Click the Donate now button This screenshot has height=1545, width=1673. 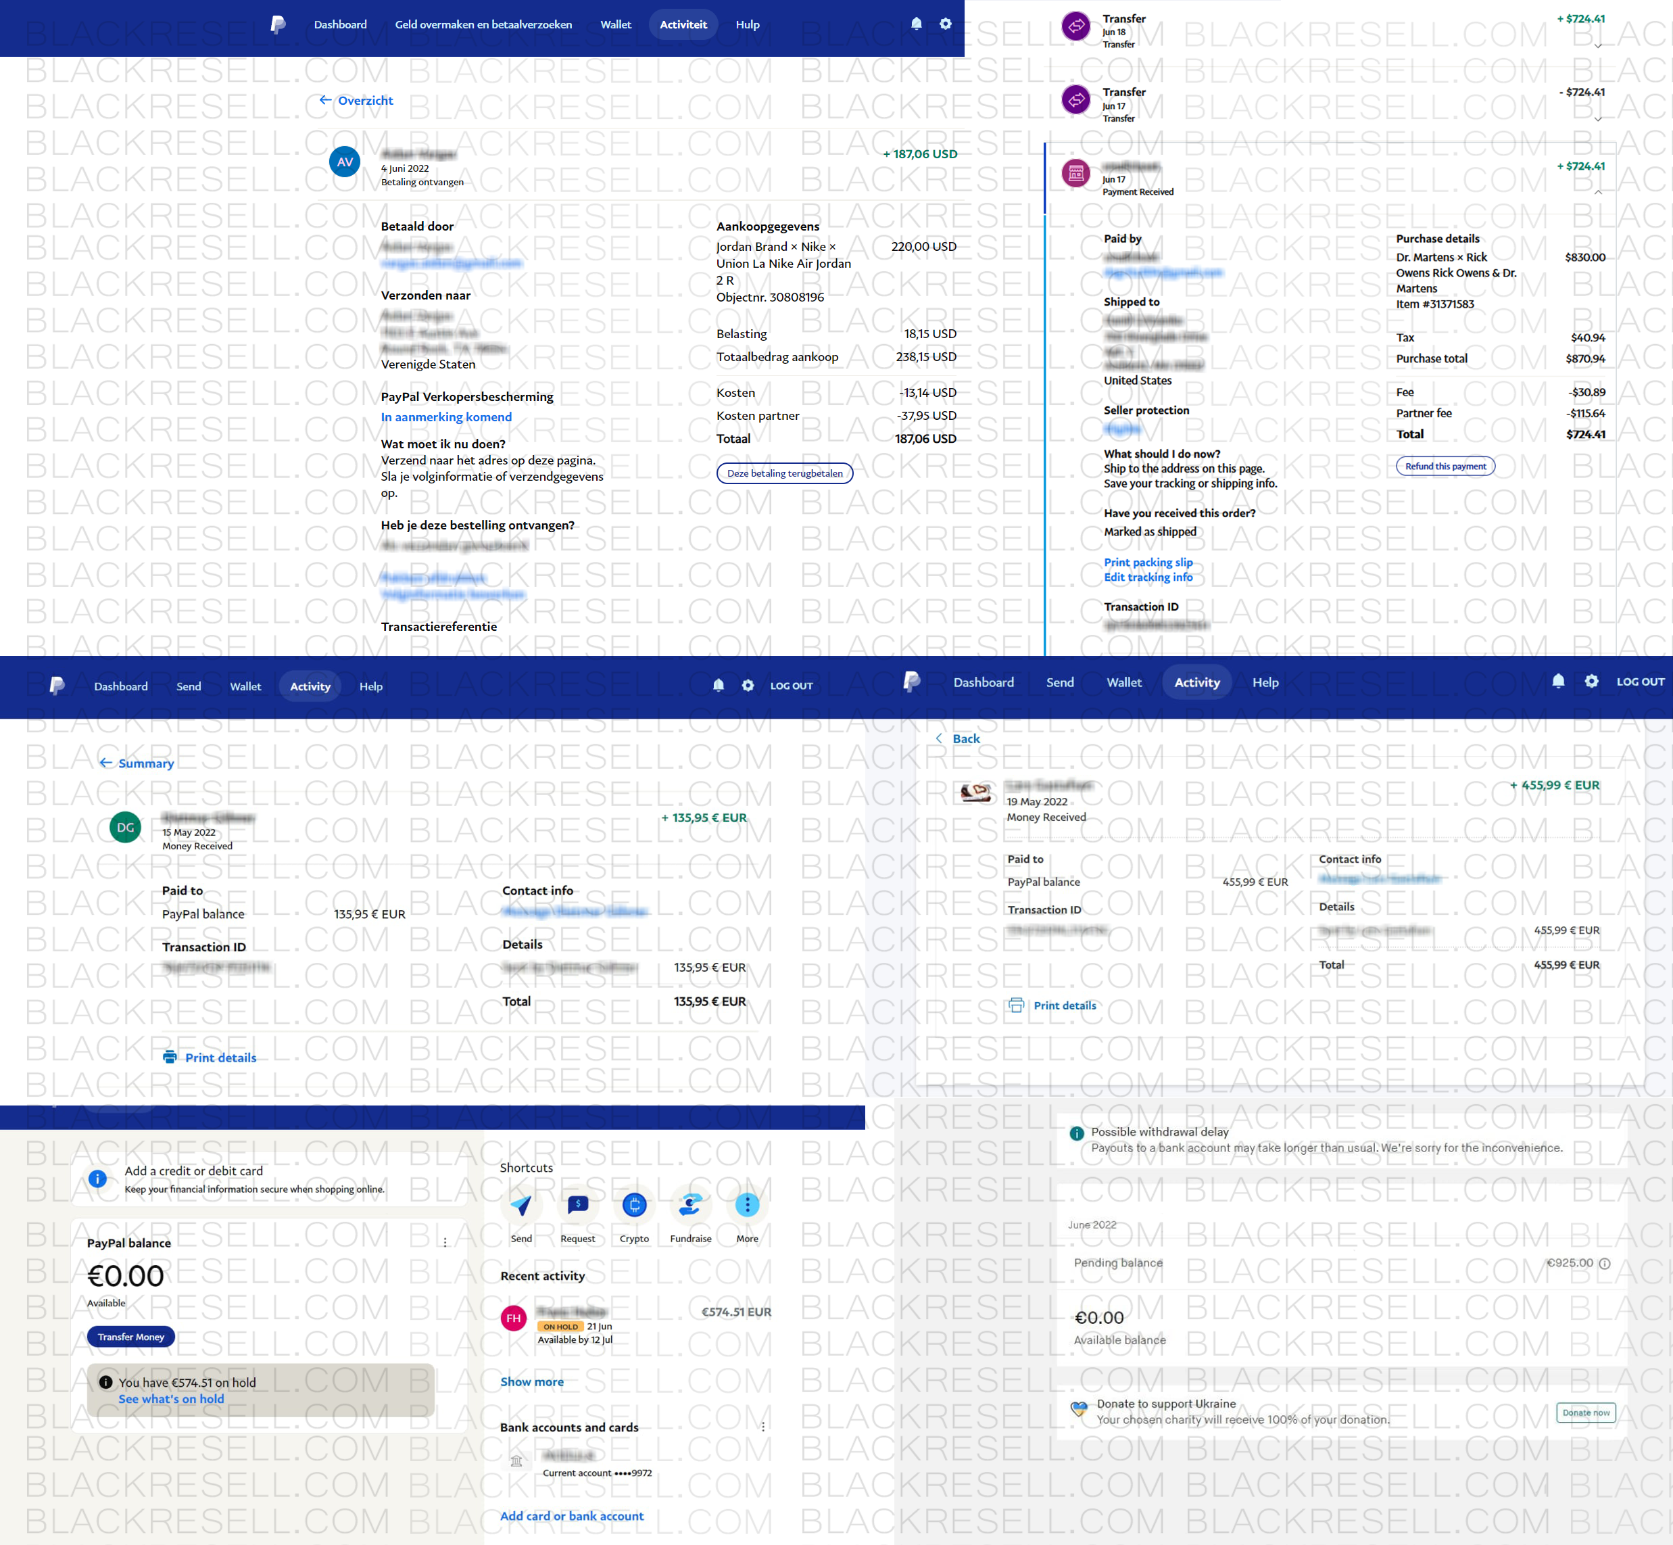tap(1585, 1413)
